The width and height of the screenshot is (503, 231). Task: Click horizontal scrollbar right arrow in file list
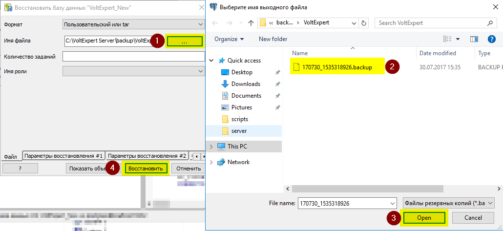500,189
